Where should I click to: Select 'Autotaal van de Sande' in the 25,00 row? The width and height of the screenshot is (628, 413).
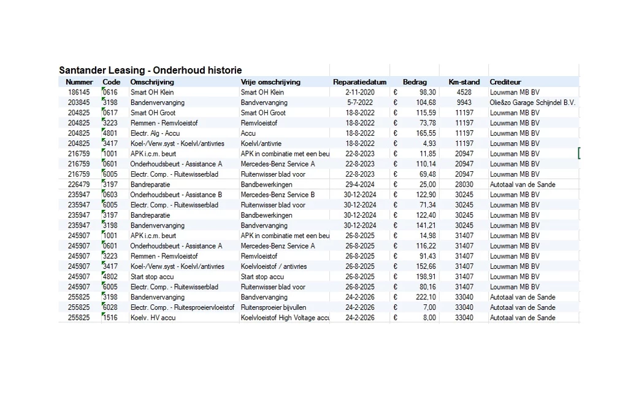pyautogui.click(x=523, y=184)
